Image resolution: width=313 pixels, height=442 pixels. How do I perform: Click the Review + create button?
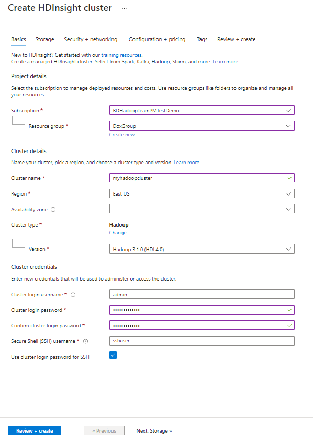click(x=34, y=430)
